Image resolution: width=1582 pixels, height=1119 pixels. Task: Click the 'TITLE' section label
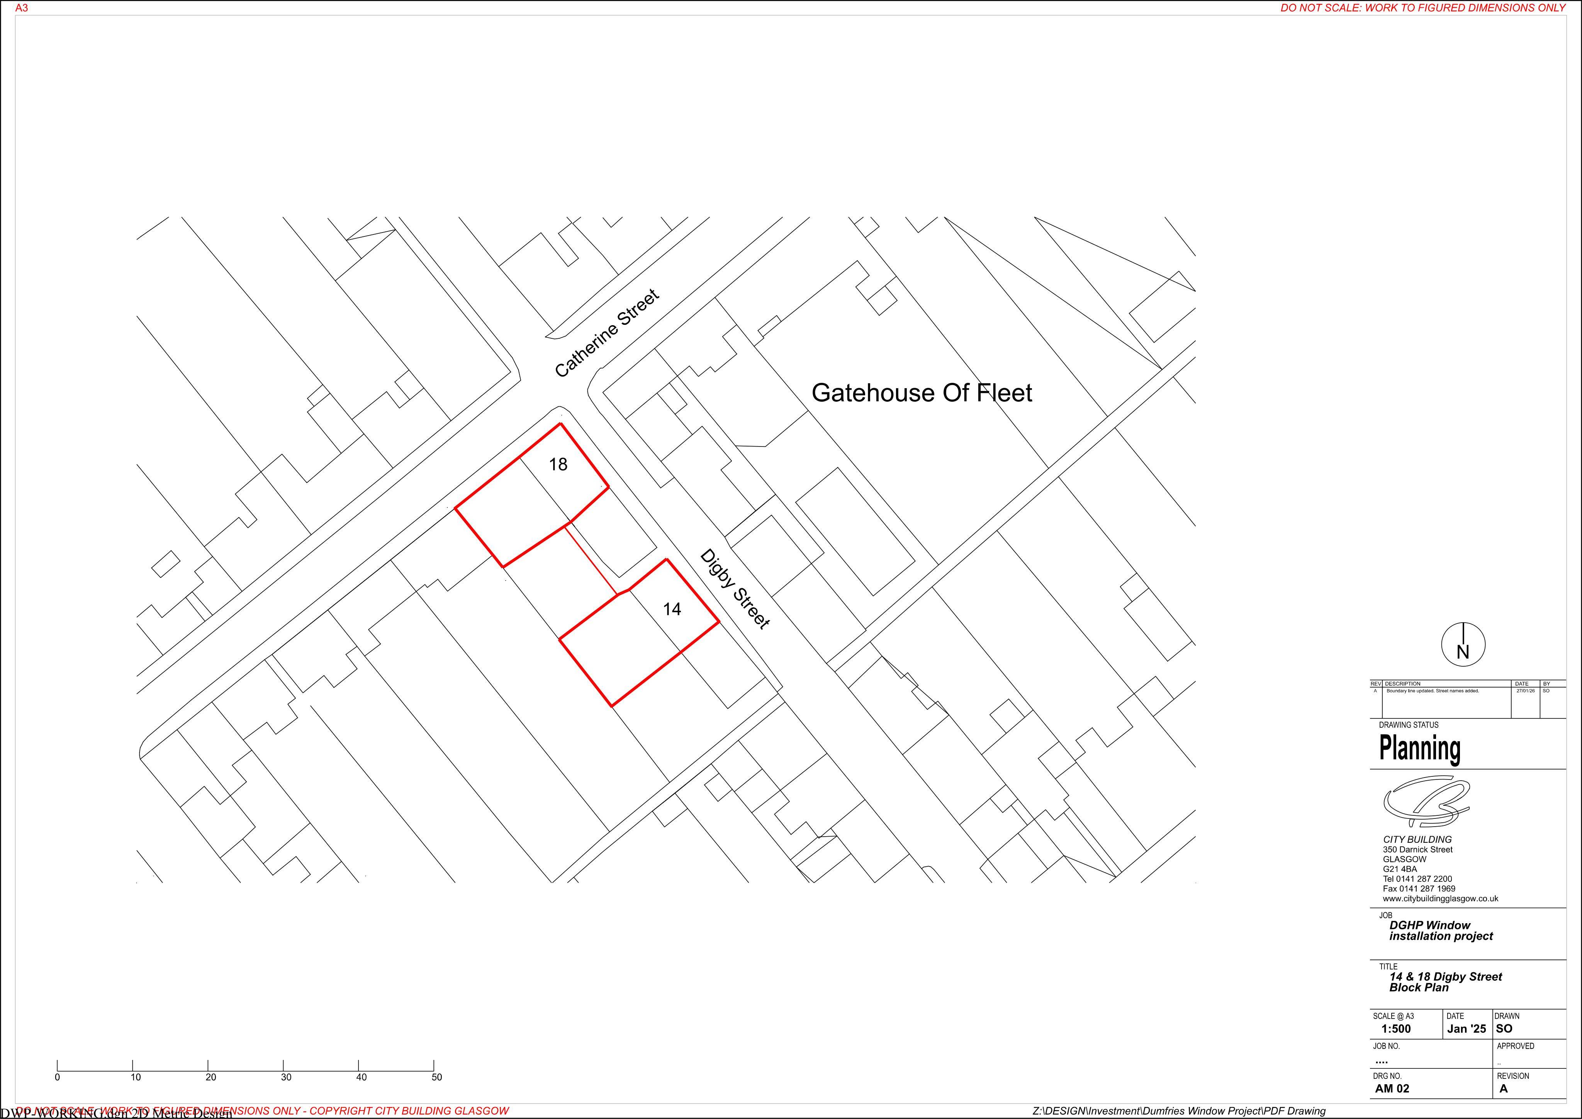(x=1388, y=967)
